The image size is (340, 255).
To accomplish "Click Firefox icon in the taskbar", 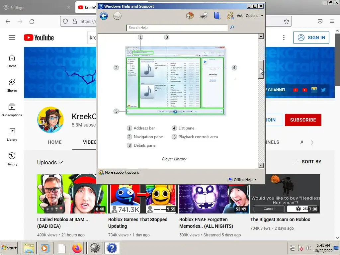I will [x=77, y=248].
